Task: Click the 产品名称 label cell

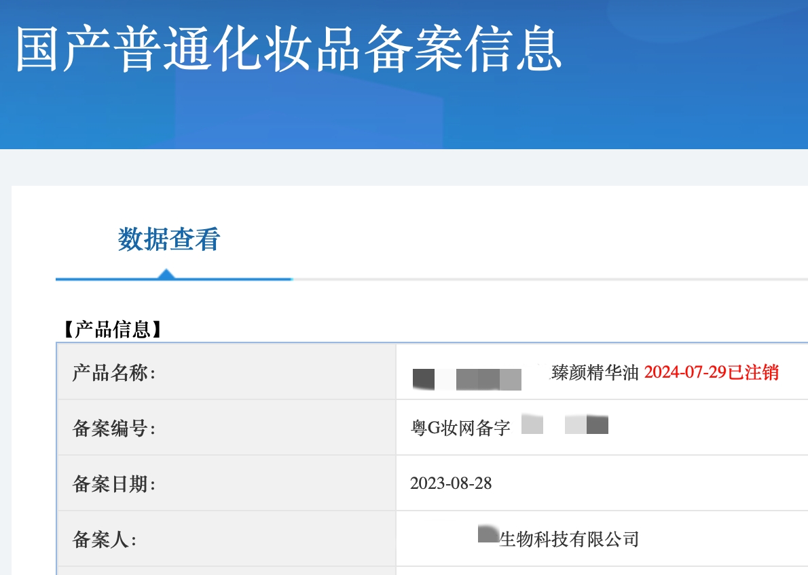Action: [x=114, y=372]
